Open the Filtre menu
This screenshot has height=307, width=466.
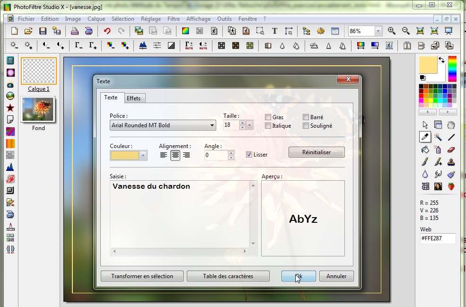174,19
